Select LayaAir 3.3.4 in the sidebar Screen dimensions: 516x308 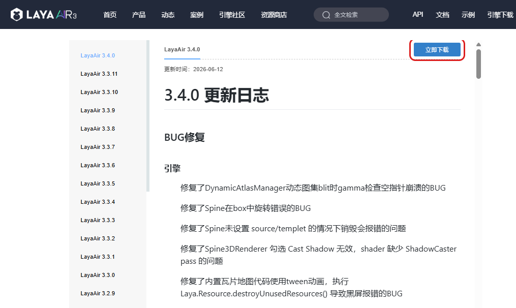98,202
